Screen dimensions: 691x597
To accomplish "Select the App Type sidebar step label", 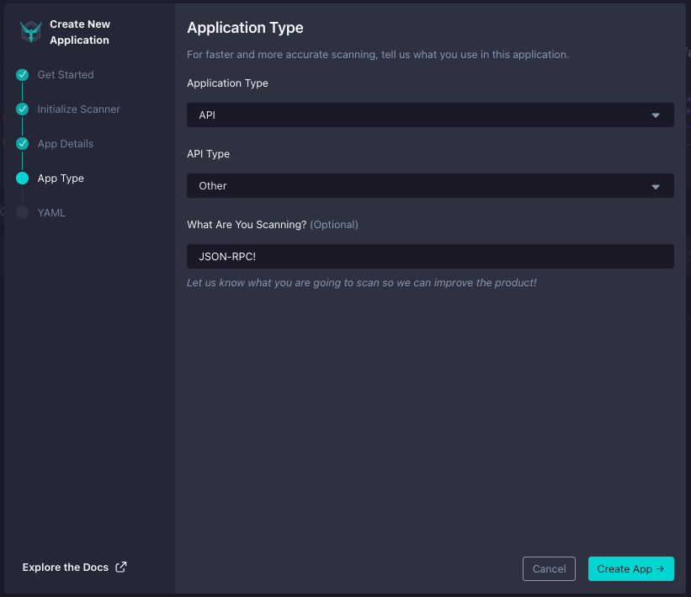I will [61, 179].
